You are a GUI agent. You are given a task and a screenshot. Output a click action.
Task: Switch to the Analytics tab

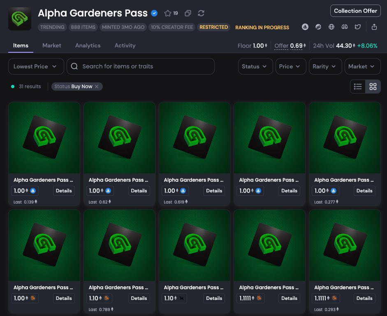(88, 46)
